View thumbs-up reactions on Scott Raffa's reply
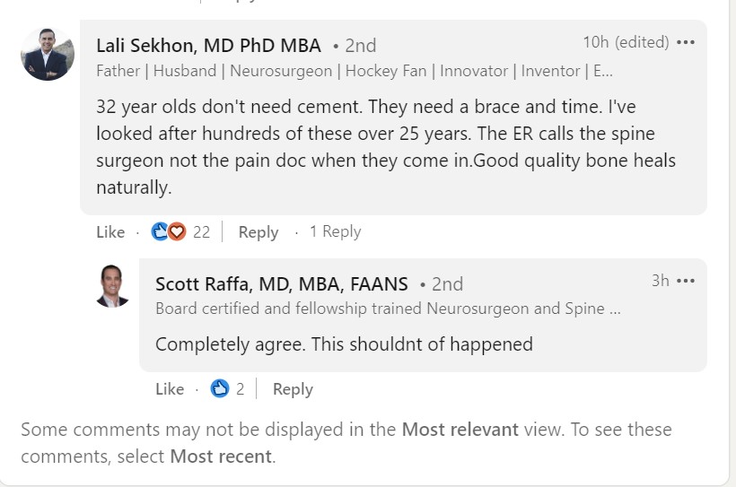 point(220,388)
